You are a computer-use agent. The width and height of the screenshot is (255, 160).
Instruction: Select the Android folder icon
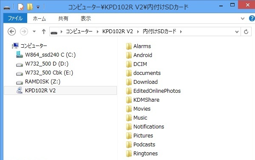pos(129,55)
